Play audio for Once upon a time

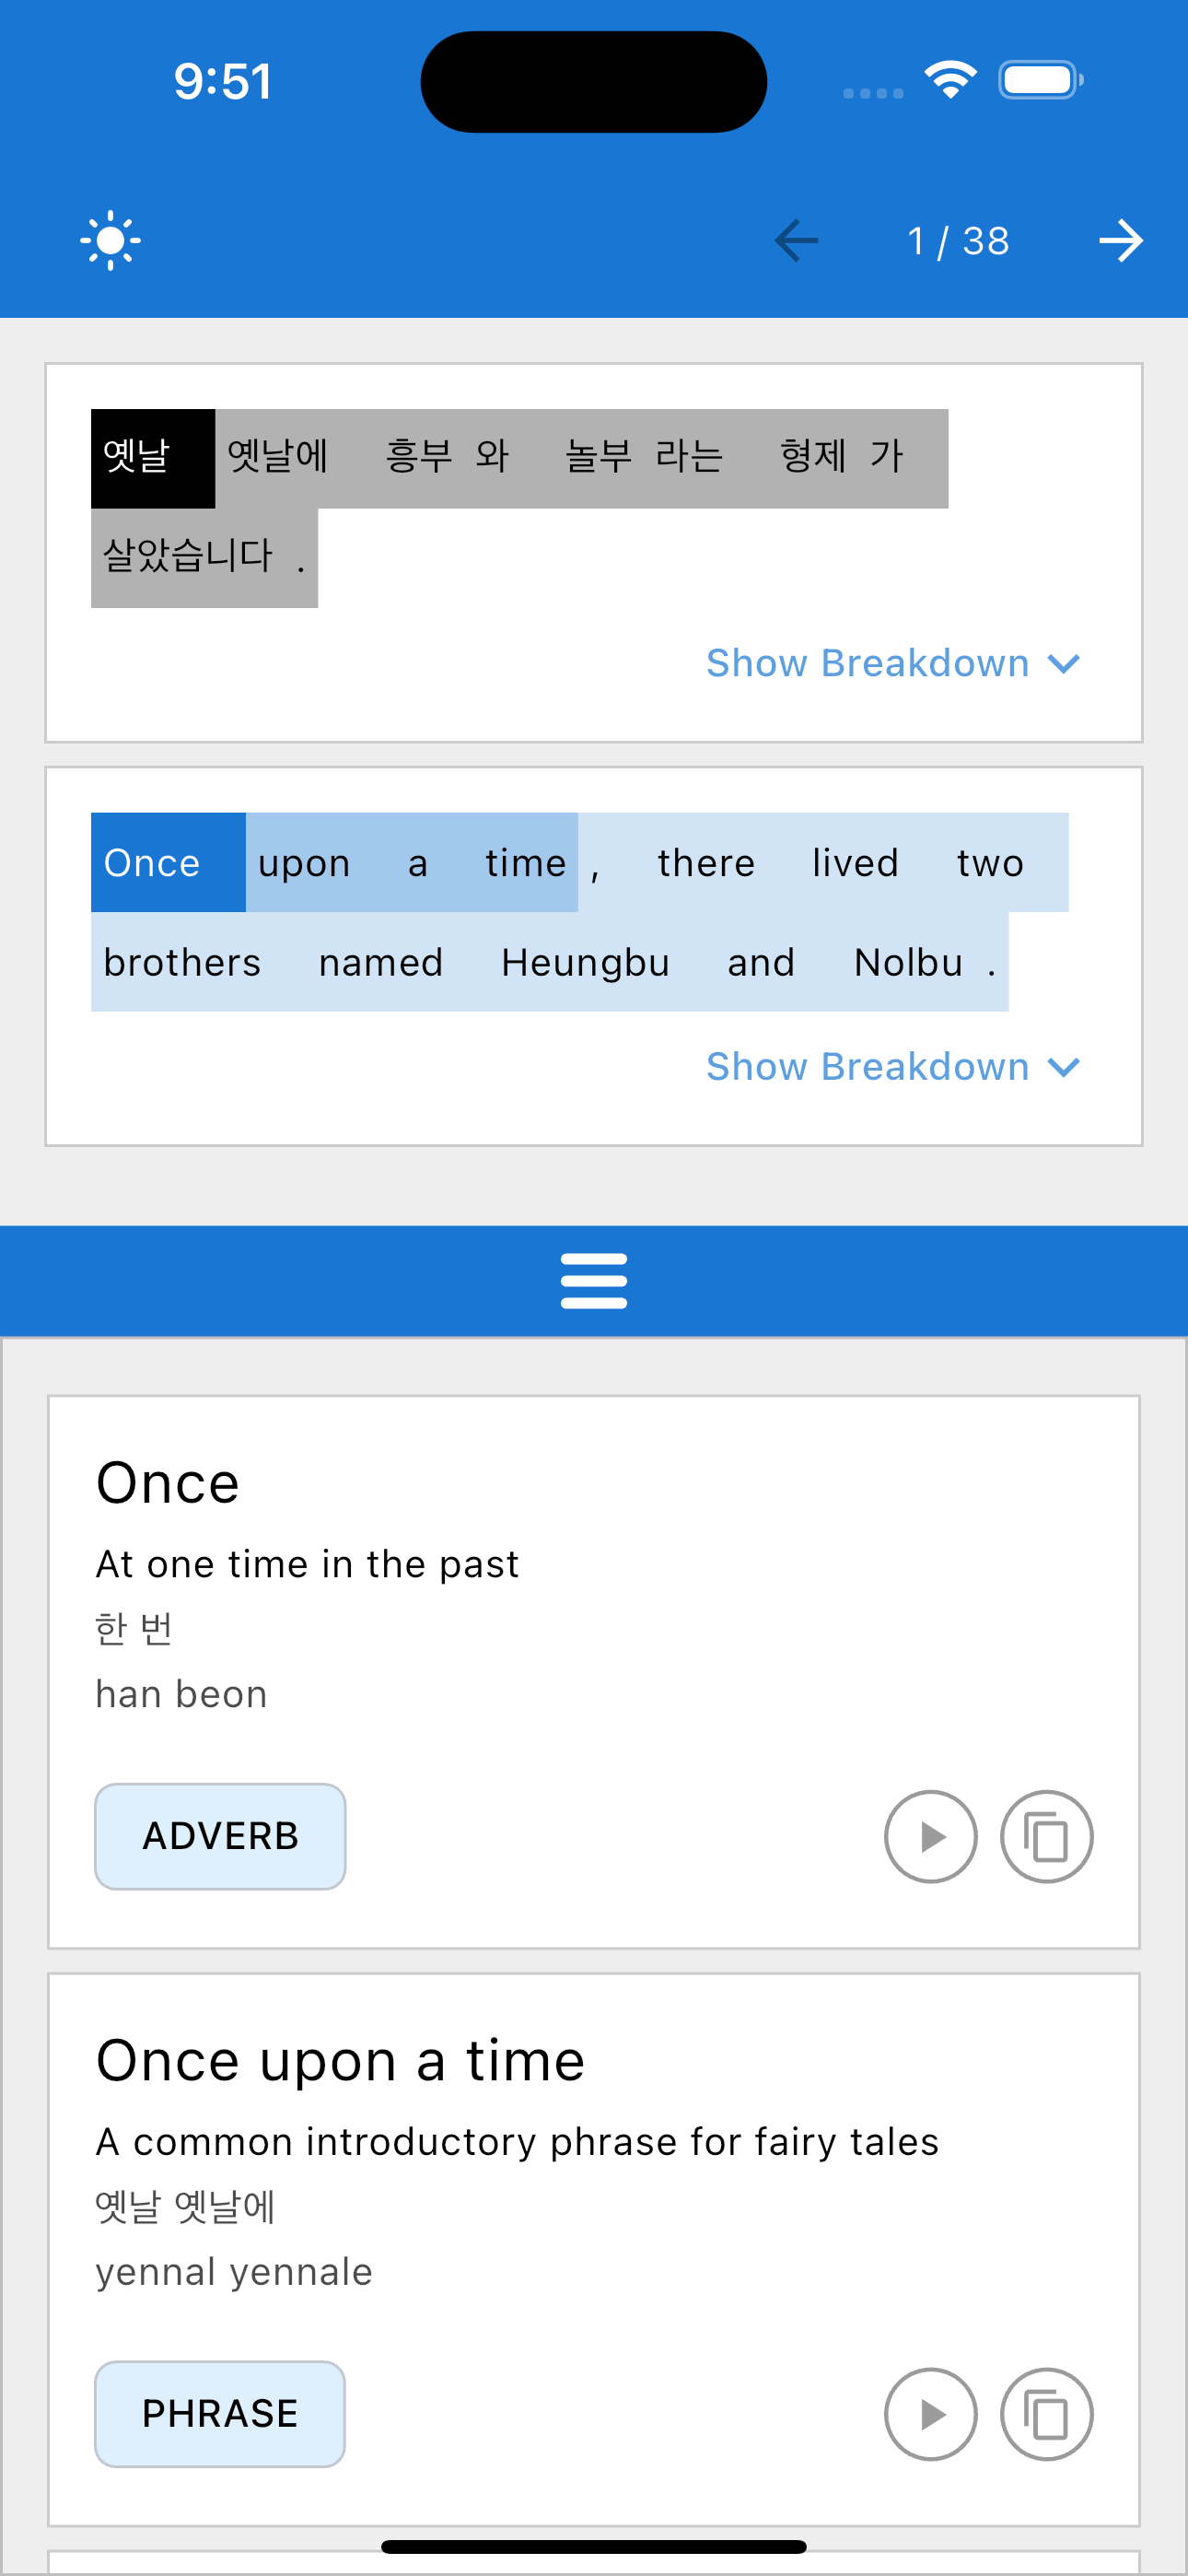coord(930,2414)
